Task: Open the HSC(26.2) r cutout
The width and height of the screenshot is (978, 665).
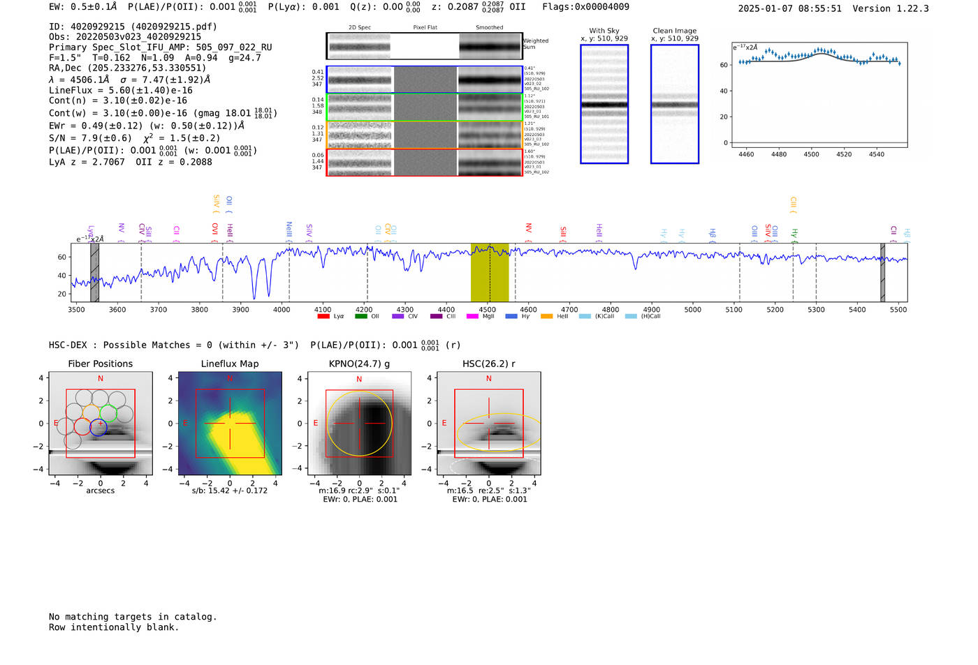Action: coord(488,424)
